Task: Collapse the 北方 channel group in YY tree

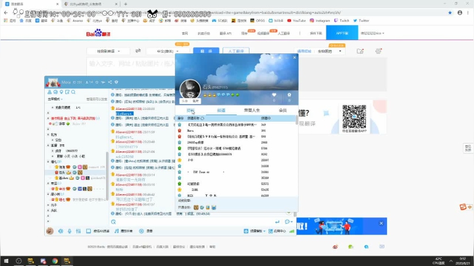Action: pos(48,134)
